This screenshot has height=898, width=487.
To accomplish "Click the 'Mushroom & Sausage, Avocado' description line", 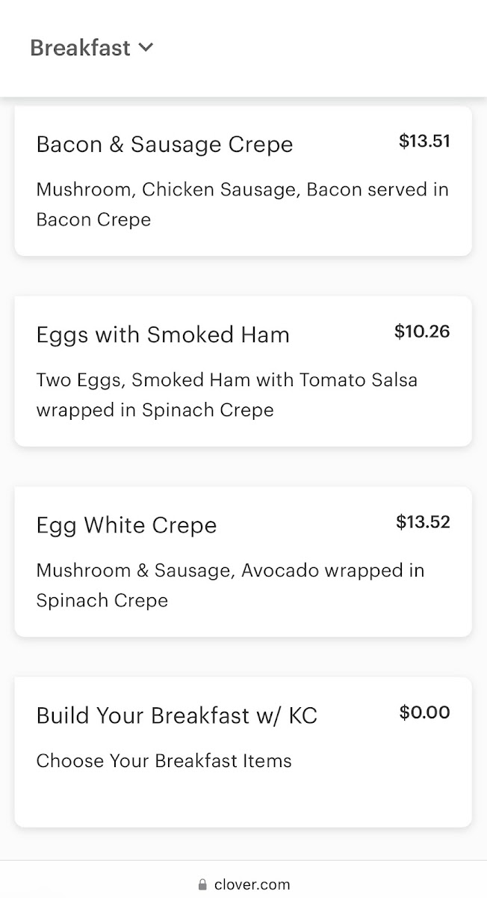I will pyautogui.click(x=230, y=570).
